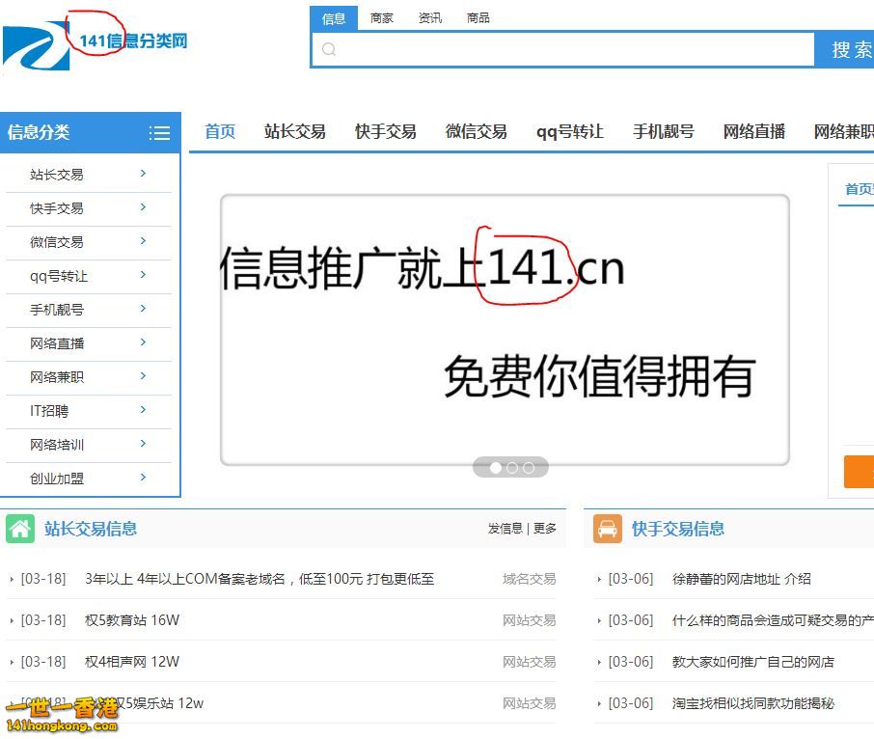Click the magnifier icon in search box
Screen dimensions: 874x739
click(329, 49)
